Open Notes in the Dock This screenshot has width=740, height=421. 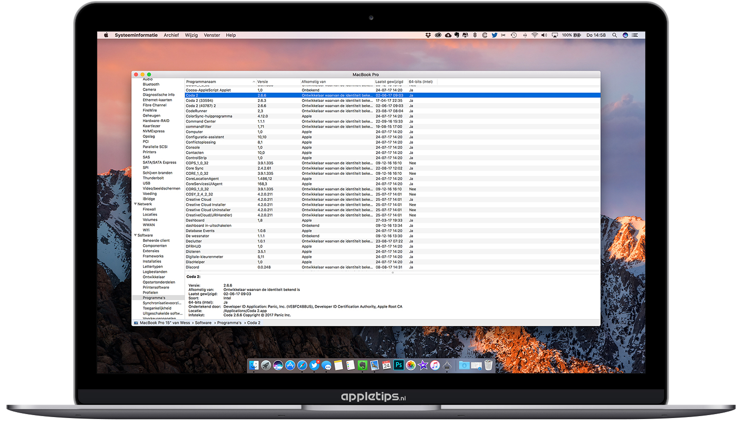338,365
